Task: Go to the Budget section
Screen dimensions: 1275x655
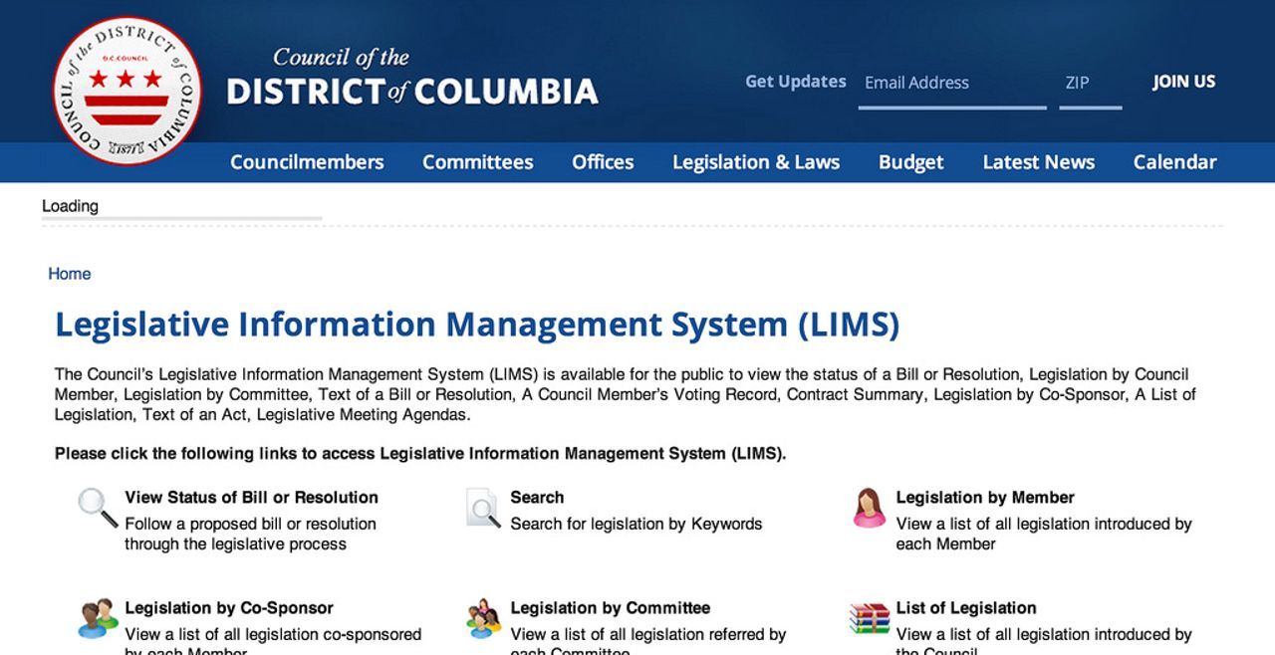Action: pos(910,162)
